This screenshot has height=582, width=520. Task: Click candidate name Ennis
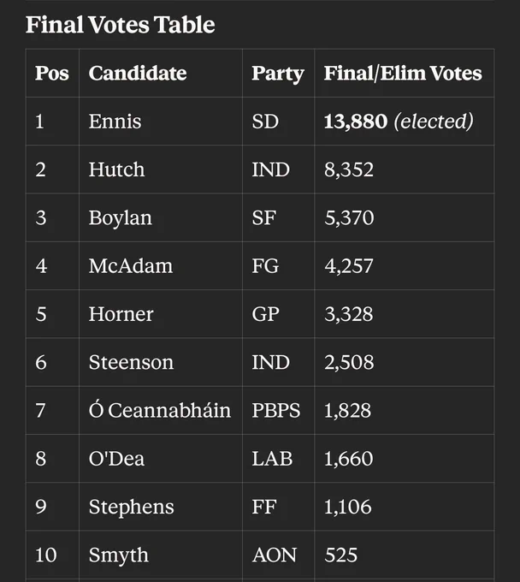[x=115, y=122]
